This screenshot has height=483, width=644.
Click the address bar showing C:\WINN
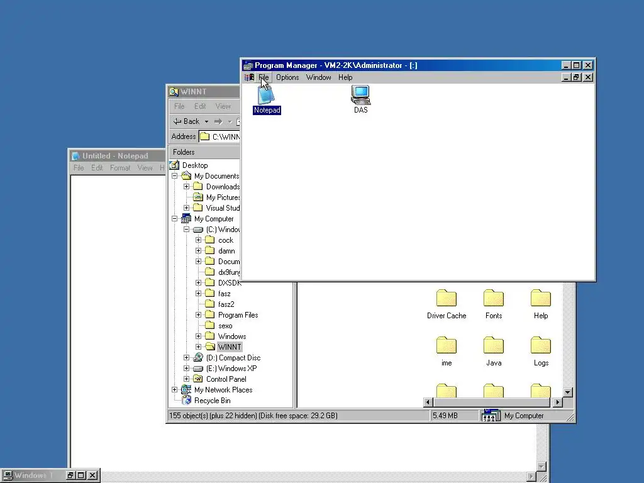pyautogui.click(x=219, y=136)
